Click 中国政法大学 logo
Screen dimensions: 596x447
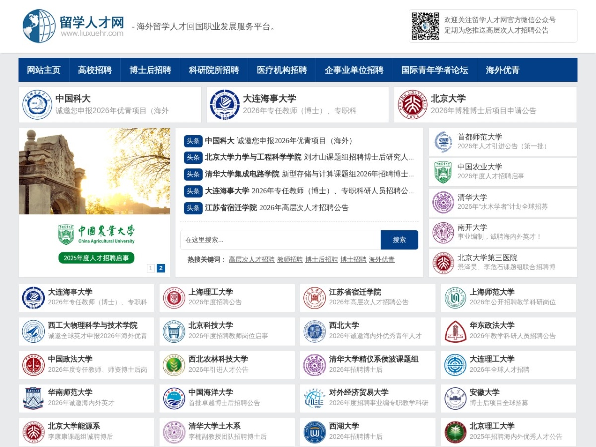pyautogui.click(x=33, y=365)
